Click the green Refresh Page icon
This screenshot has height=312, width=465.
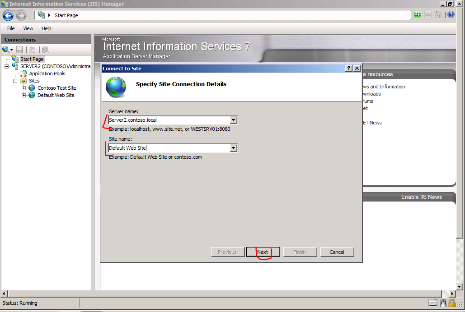point(418,14)
